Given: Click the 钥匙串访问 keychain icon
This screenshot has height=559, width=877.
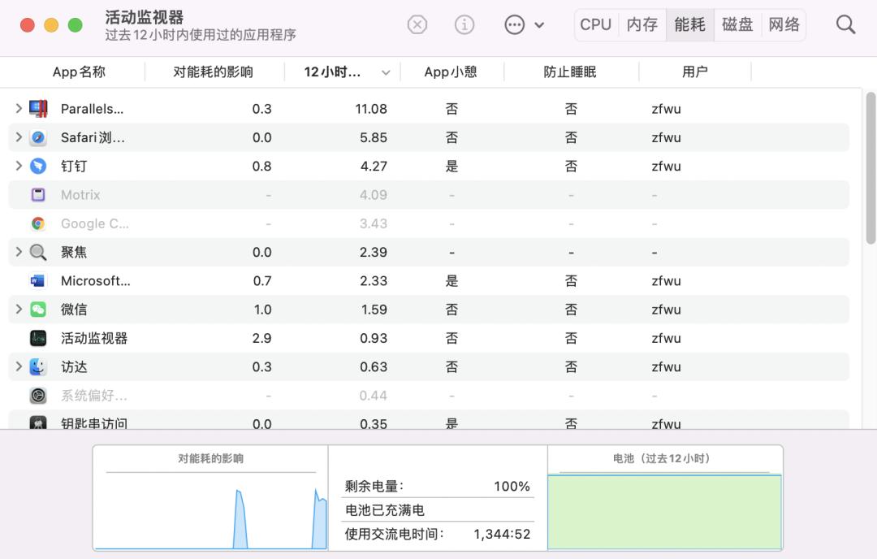Looking at the screenshot, I should tap(37, 423).
